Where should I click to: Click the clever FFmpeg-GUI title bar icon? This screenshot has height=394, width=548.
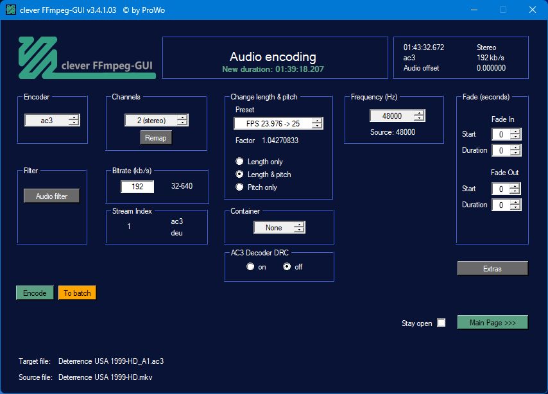(11, 10)
